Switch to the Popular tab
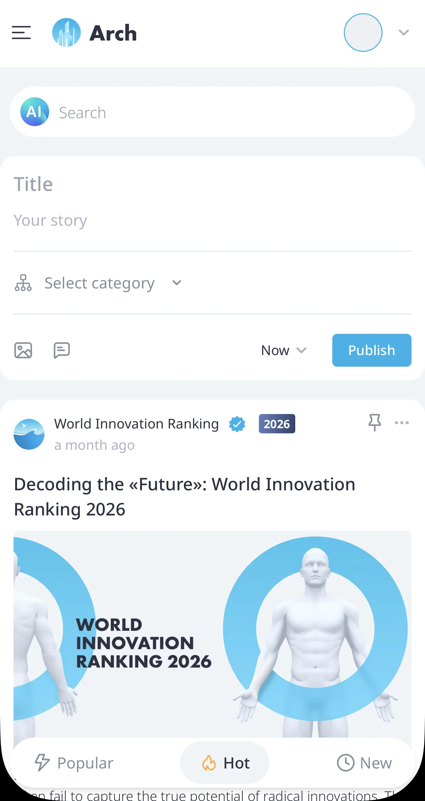The width and height of the screenshot is (425, 801). coord(74,763)
